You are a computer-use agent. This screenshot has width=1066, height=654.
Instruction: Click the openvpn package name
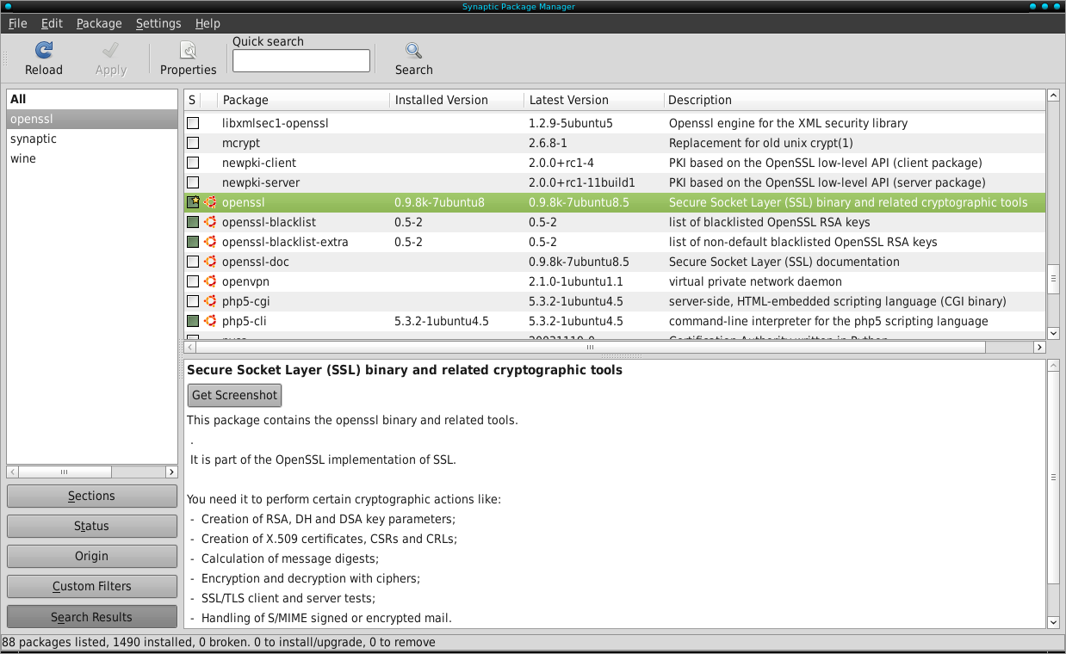pos(245,281)
